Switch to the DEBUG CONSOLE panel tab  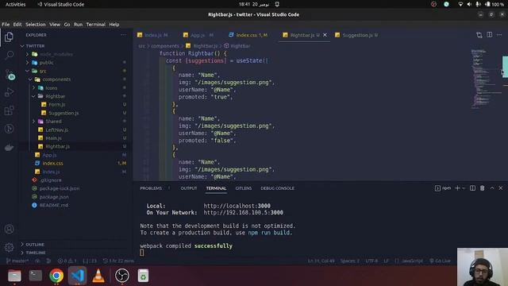[277, 188]
